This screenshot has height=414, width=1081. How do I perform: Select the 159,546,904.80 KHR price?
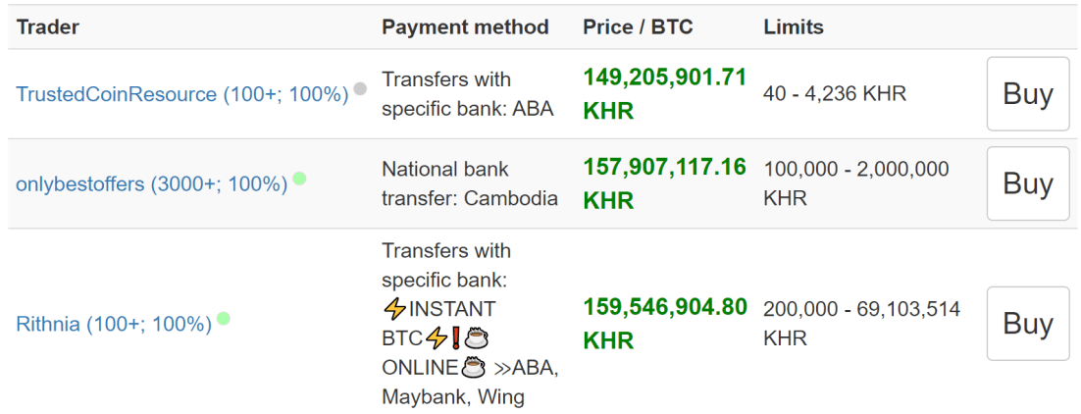pos(665,324)
